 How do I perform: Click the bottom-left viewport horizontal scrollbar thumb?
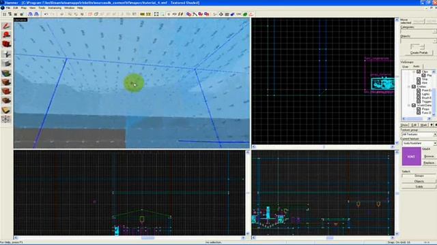147,238
